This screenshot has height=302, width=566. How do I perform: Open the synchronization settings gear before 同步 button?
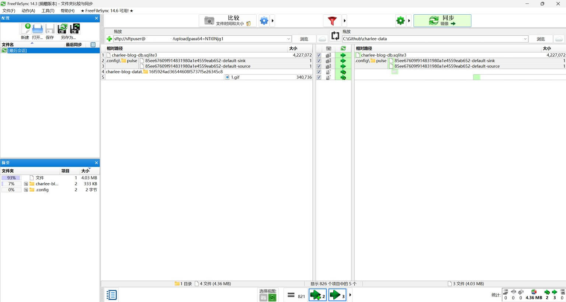400,21
